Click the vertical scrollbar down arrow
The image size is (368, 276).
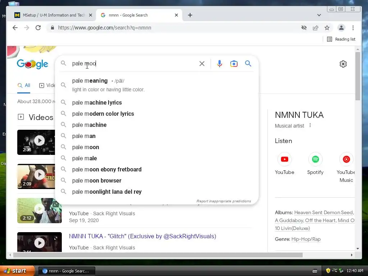[x=358, y=248]
